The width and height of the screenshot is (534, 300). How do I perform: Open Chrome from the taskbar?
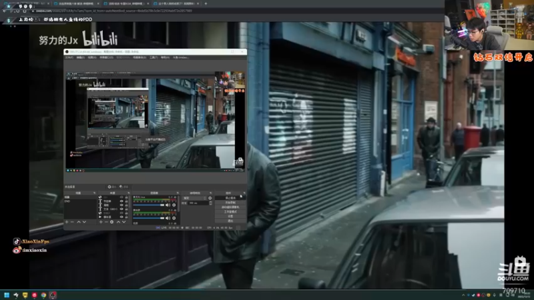(x=43, y=295)
